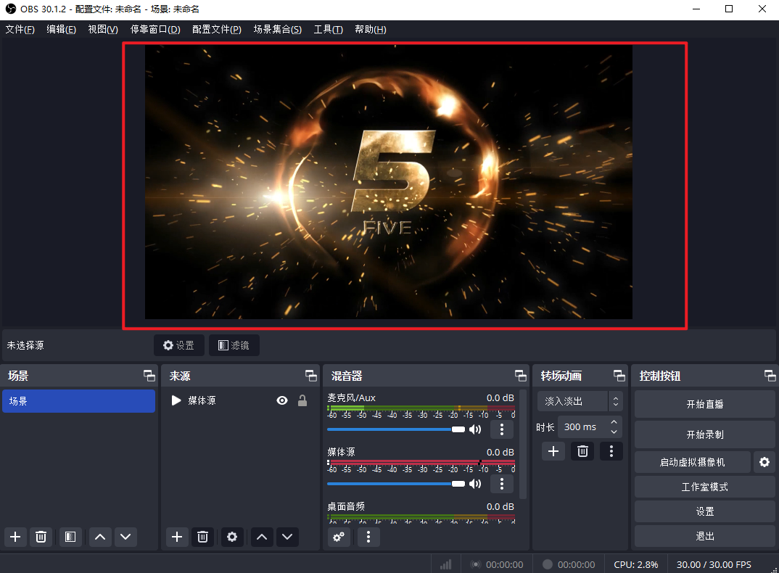Image resolution: width=779 pixels, height=573 pixels.
Task: Mute the 麦克风/Aux audio channel
Action: tap(475, 429)
